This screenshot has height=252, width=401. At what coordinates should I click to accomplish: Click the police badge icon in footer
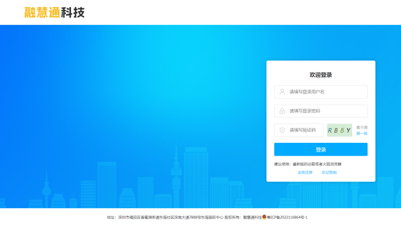point(264,217)
